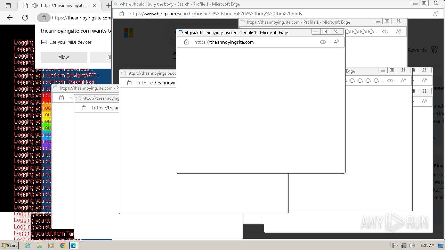445x250 pixels.
Task: Click lock icon beside 'https://thean' URL
Action: pos(84,108)
